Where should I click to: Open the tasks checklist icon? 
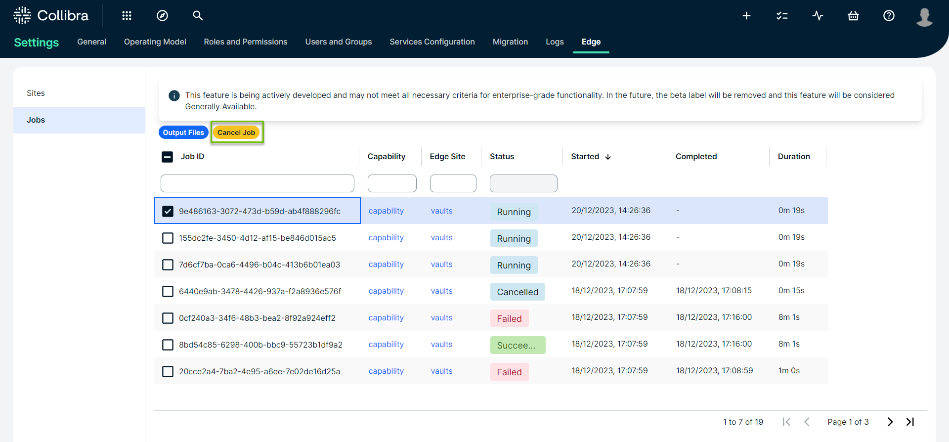[782, 16]
